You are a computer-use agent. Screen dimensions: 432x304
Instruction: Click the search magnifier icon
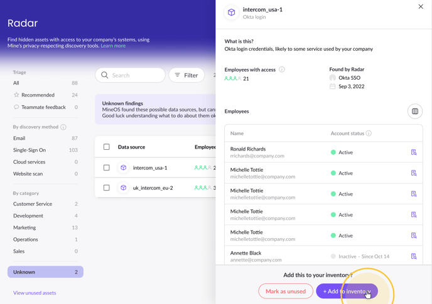104,75
